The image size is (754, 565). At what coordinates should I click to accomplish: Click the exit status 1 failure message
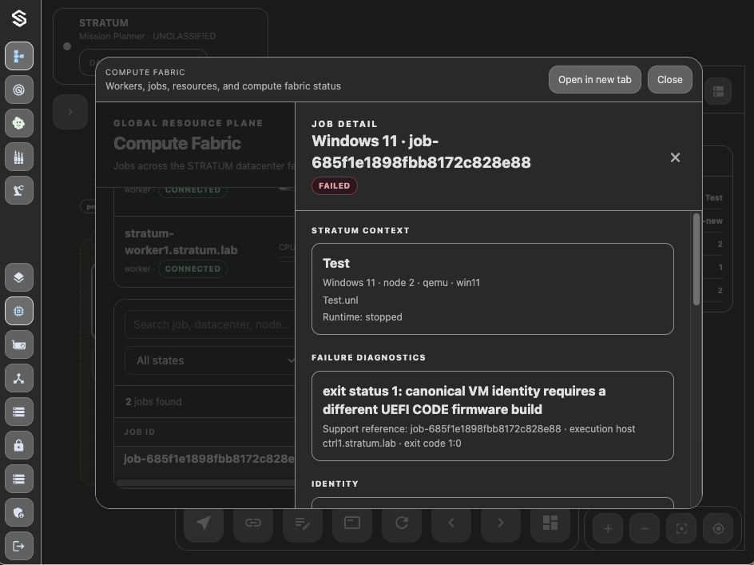(x=464, y=400)
